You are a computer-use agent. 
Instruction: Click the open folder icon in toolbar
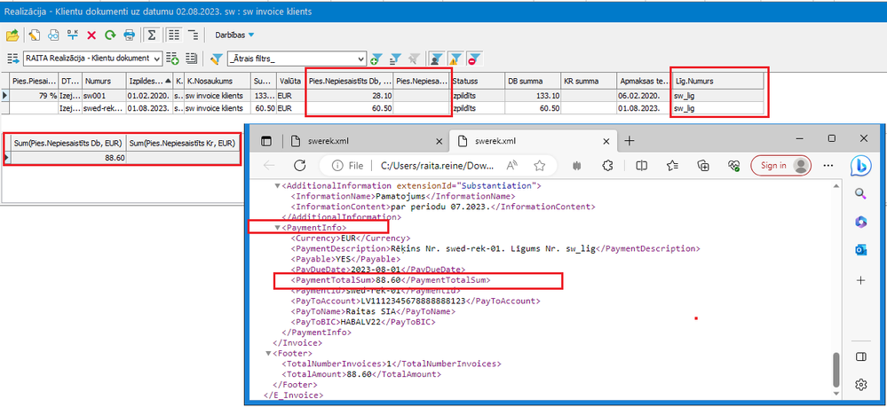click(12, 35)
